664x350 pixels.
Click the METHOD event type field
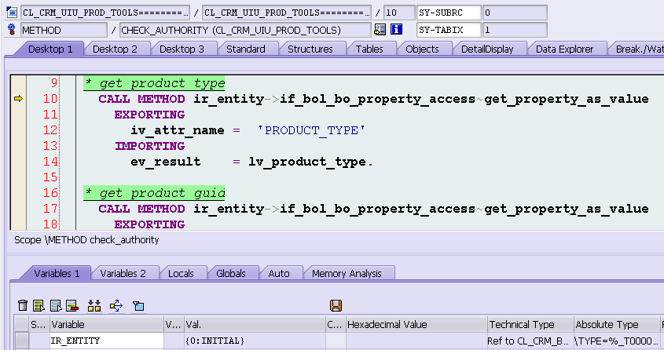pyautogui.click(x=64, y=30)
